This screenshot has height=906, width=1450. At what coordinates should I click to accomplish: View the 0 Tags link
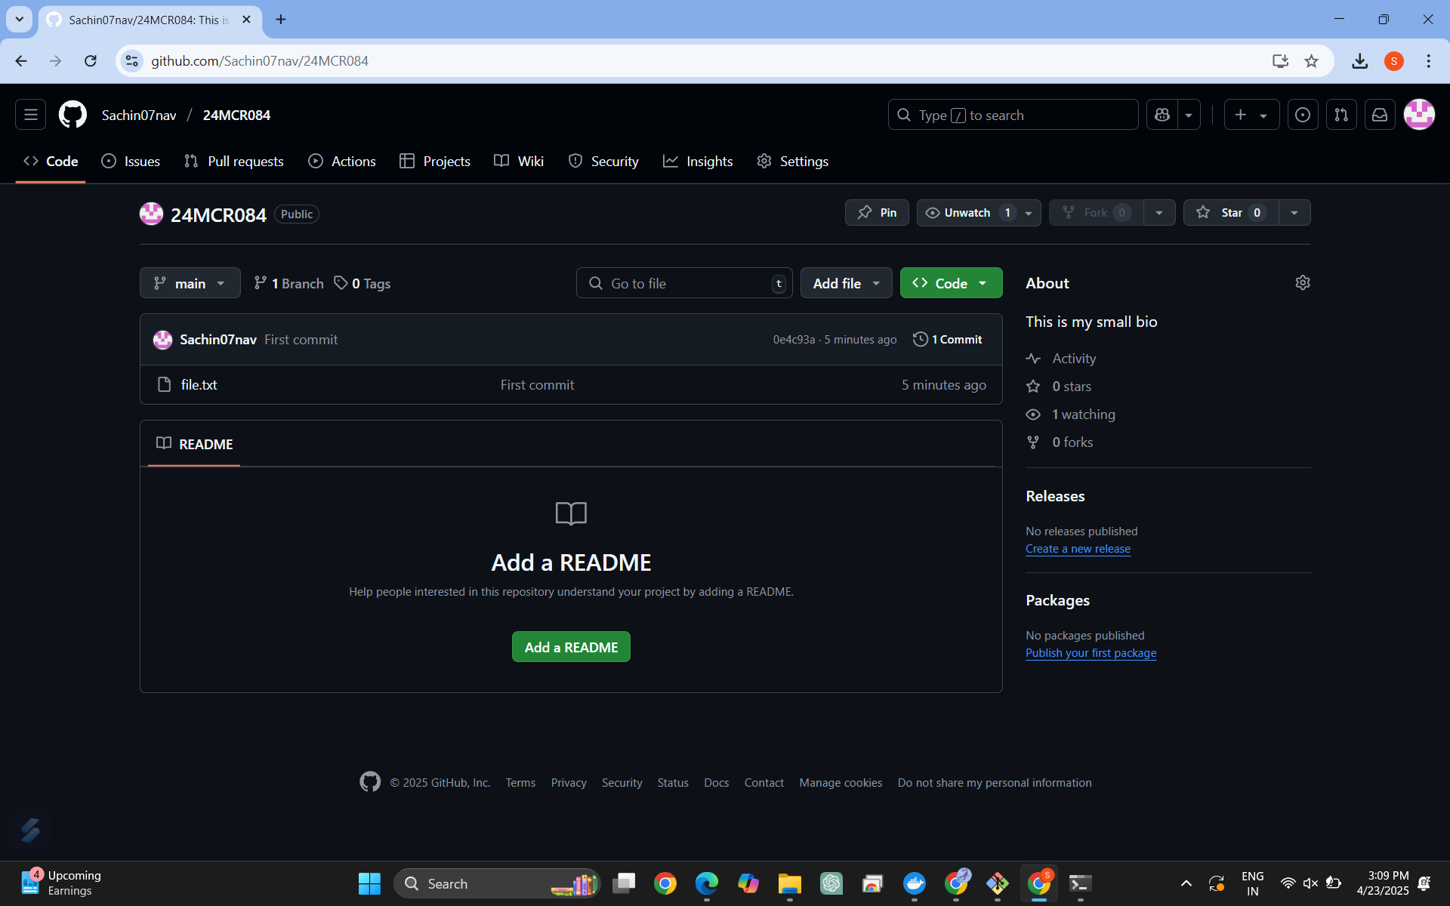click(362, 283)
